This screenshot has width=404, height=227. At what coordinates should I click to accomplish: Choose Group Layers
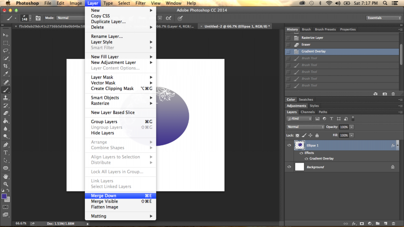pyautogui.click(x=120, y=122)
